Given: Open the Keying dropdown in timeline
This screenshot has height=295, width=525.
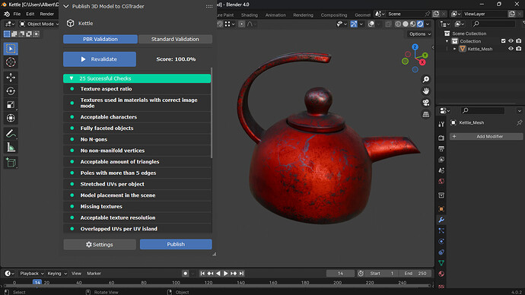Looking at the screenshot, I should [x=57, y=273].
